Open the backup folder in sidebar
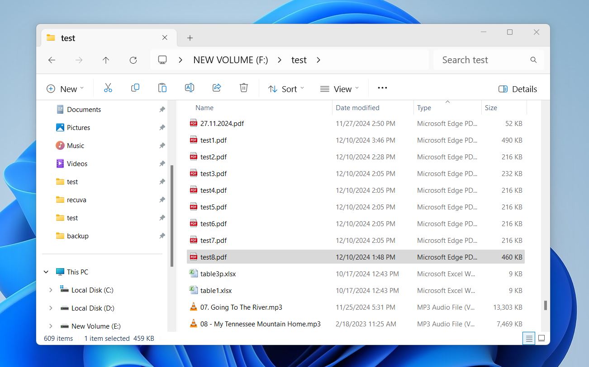This screenshot has width=589, height=367. pos(78,236)
